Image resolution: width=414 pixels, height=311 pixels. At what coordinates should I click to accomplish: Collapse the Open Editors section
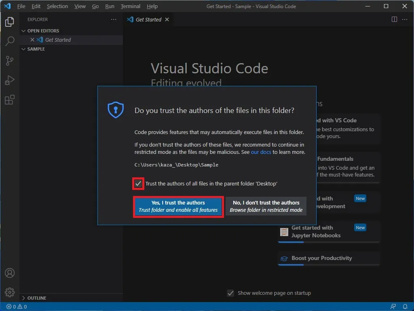coord(43,31)
